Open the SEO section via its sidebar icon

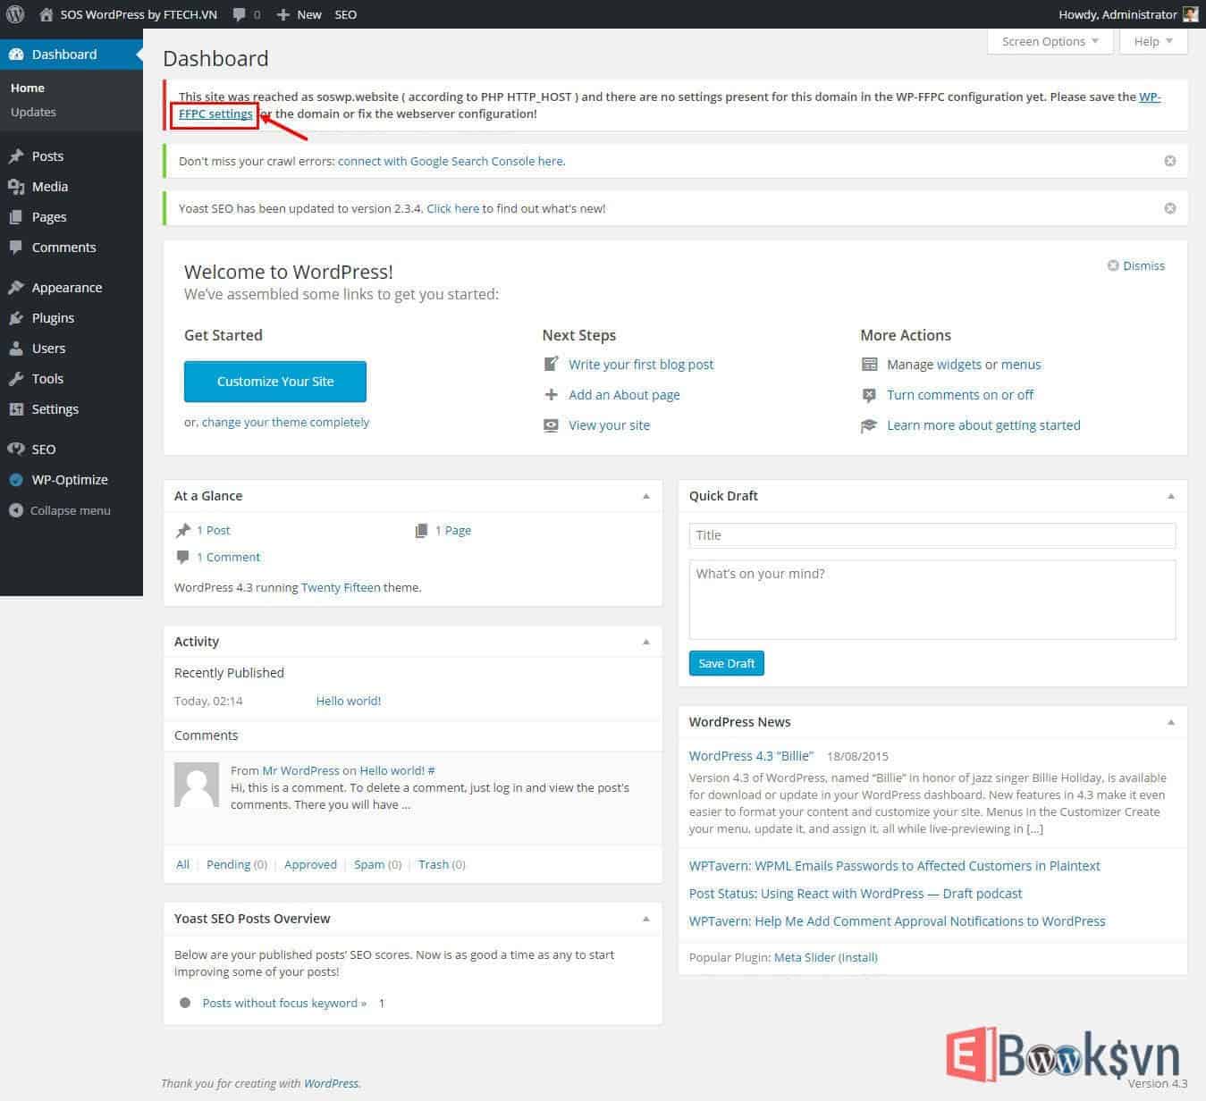click(15, 449)
